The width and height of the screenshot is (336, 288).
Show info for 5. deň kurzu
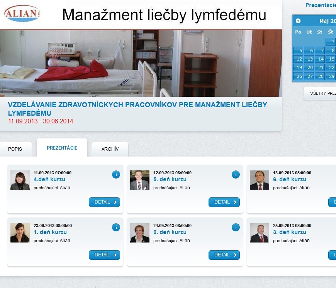pyautogui.click(x=236, y=175)
